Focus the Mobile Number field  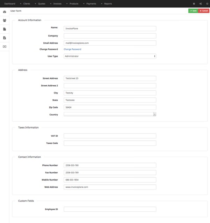click(x=110, y=180)
